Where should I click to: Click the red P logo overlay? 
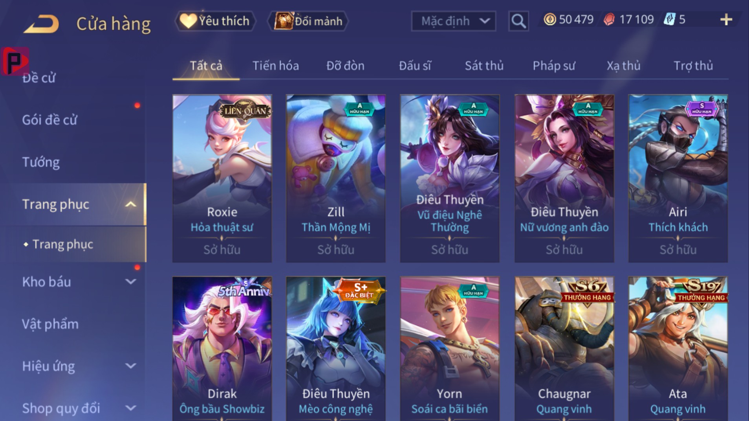[x=15, y=61]
